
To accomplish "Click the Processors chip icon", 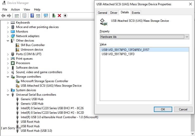I will point(13,63).
